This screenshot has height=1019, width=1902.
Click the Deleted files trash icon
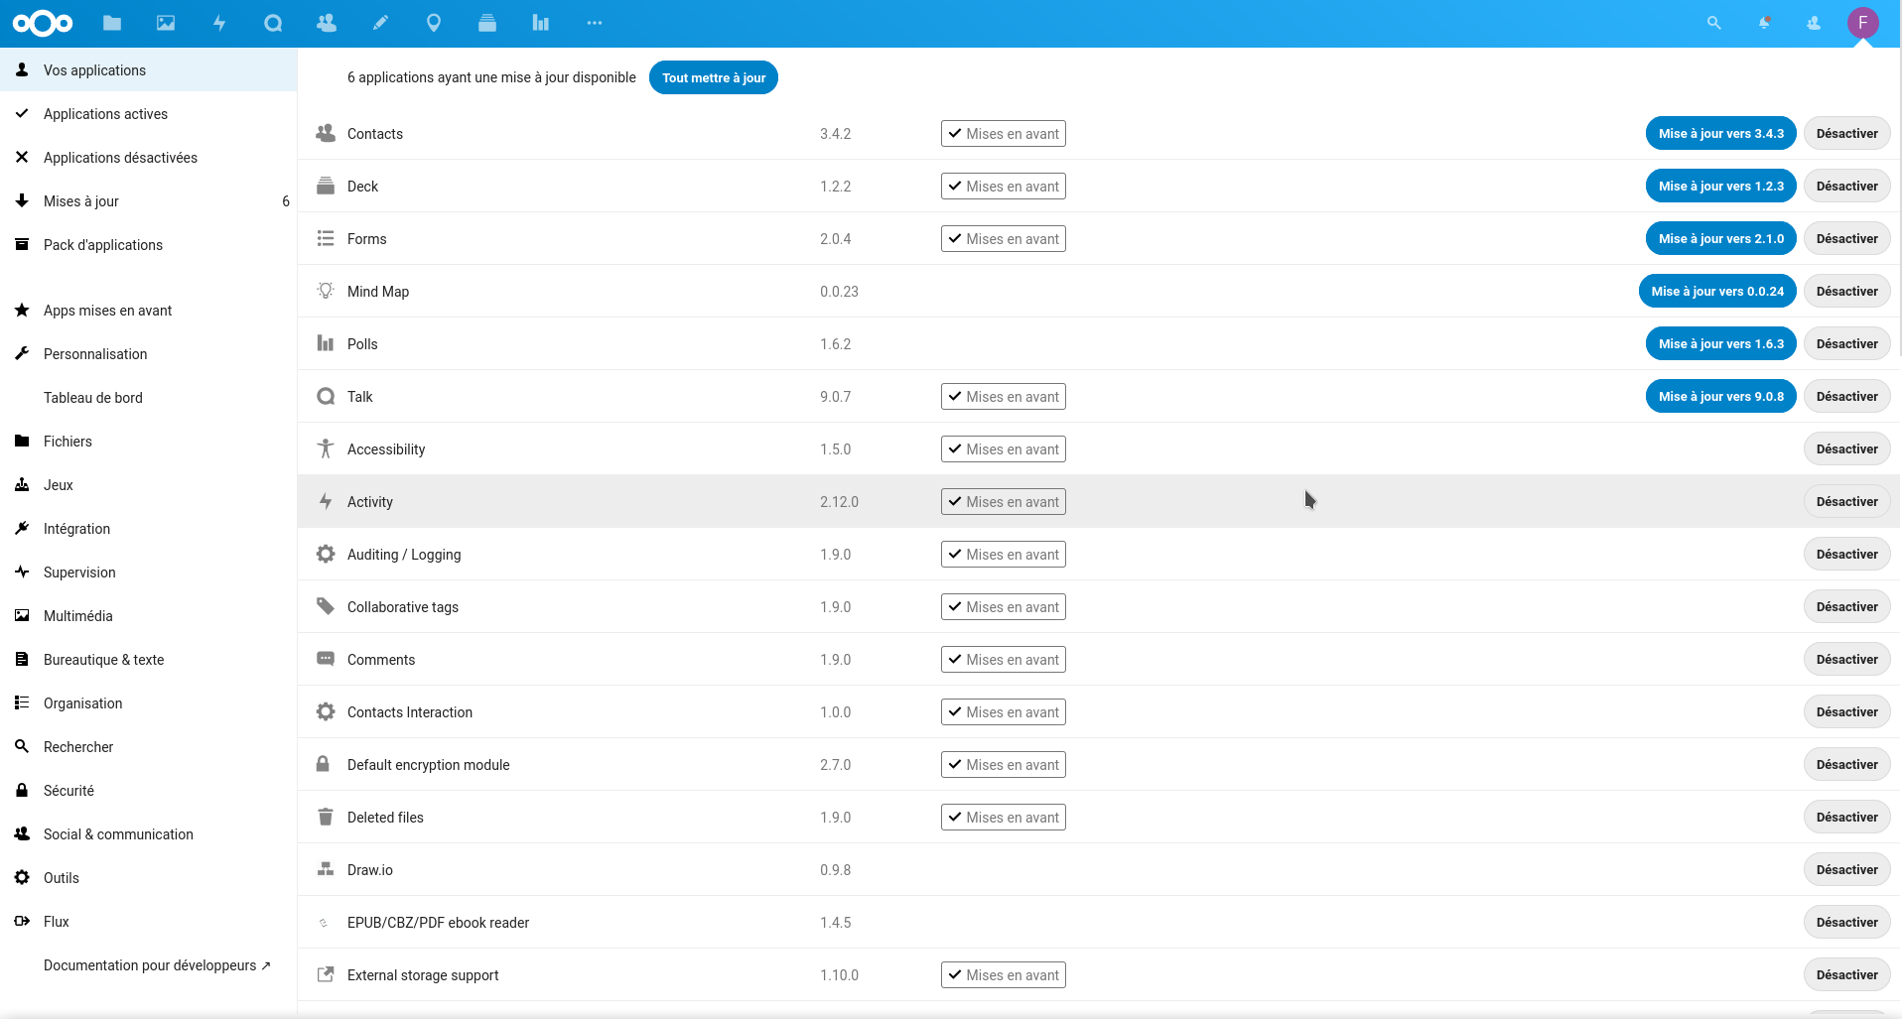click(325, 817)
